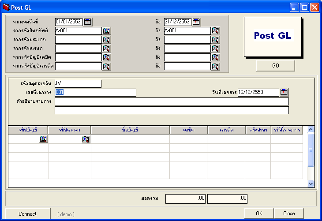Viewport: 322px width, 221px height.
Task: Click lookup icon beside starting asset code A-001
Action: (x=106, y=31)
